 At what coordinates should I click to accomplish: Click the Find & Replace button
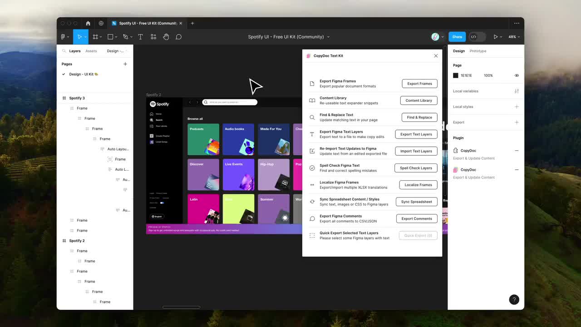coord(420,117)
